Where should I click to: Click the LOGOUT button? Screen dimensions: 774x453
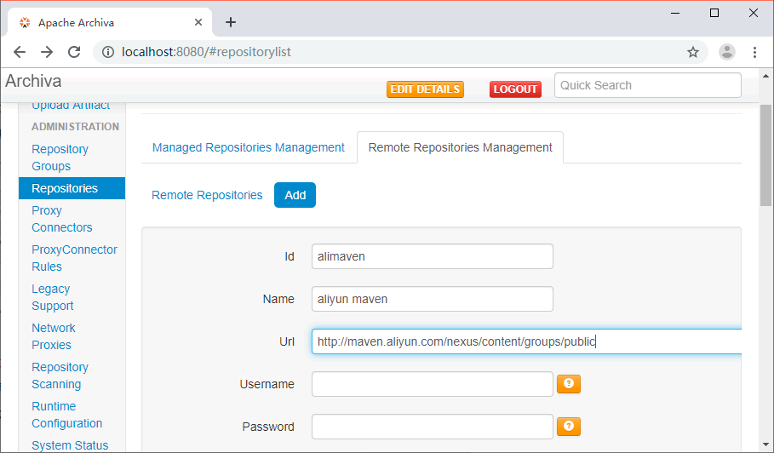[515, 89]
